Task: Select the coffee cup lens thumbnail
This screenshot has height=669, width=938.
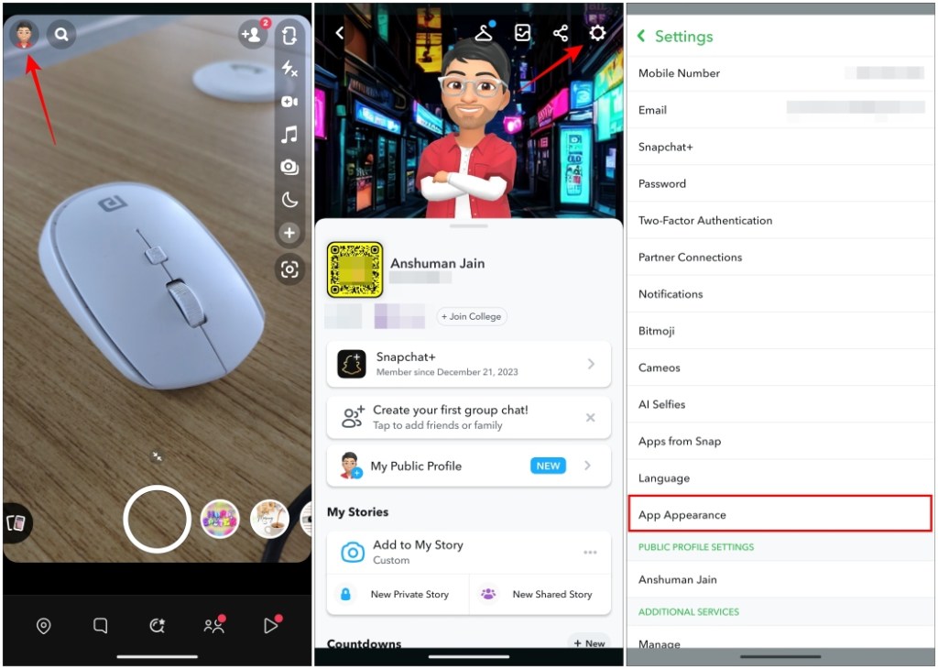Action: click(x=270, y=520)
